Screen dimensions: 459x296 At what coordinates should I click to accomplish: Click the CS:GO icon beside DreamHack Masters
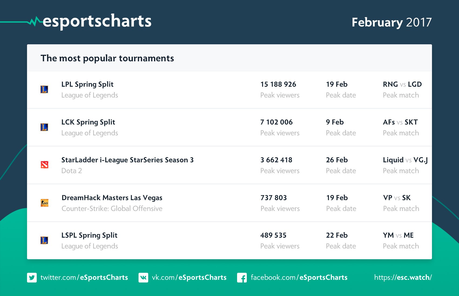[x=45, y=203]
